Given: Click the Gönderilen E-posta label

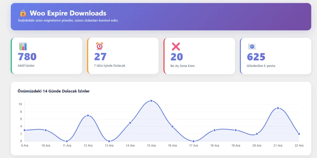Looking at the screenshot, I should click(261, 66).
